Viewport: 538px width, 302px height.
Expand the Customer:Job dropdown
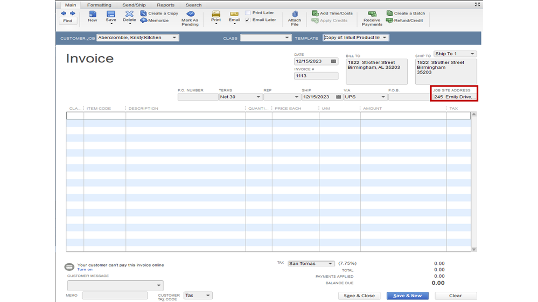174,38
